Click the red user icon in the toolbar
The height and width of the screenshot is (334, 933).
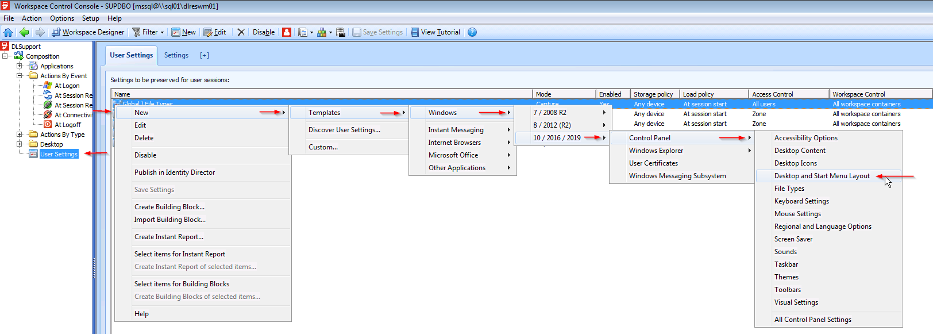[x=287, y=32]
